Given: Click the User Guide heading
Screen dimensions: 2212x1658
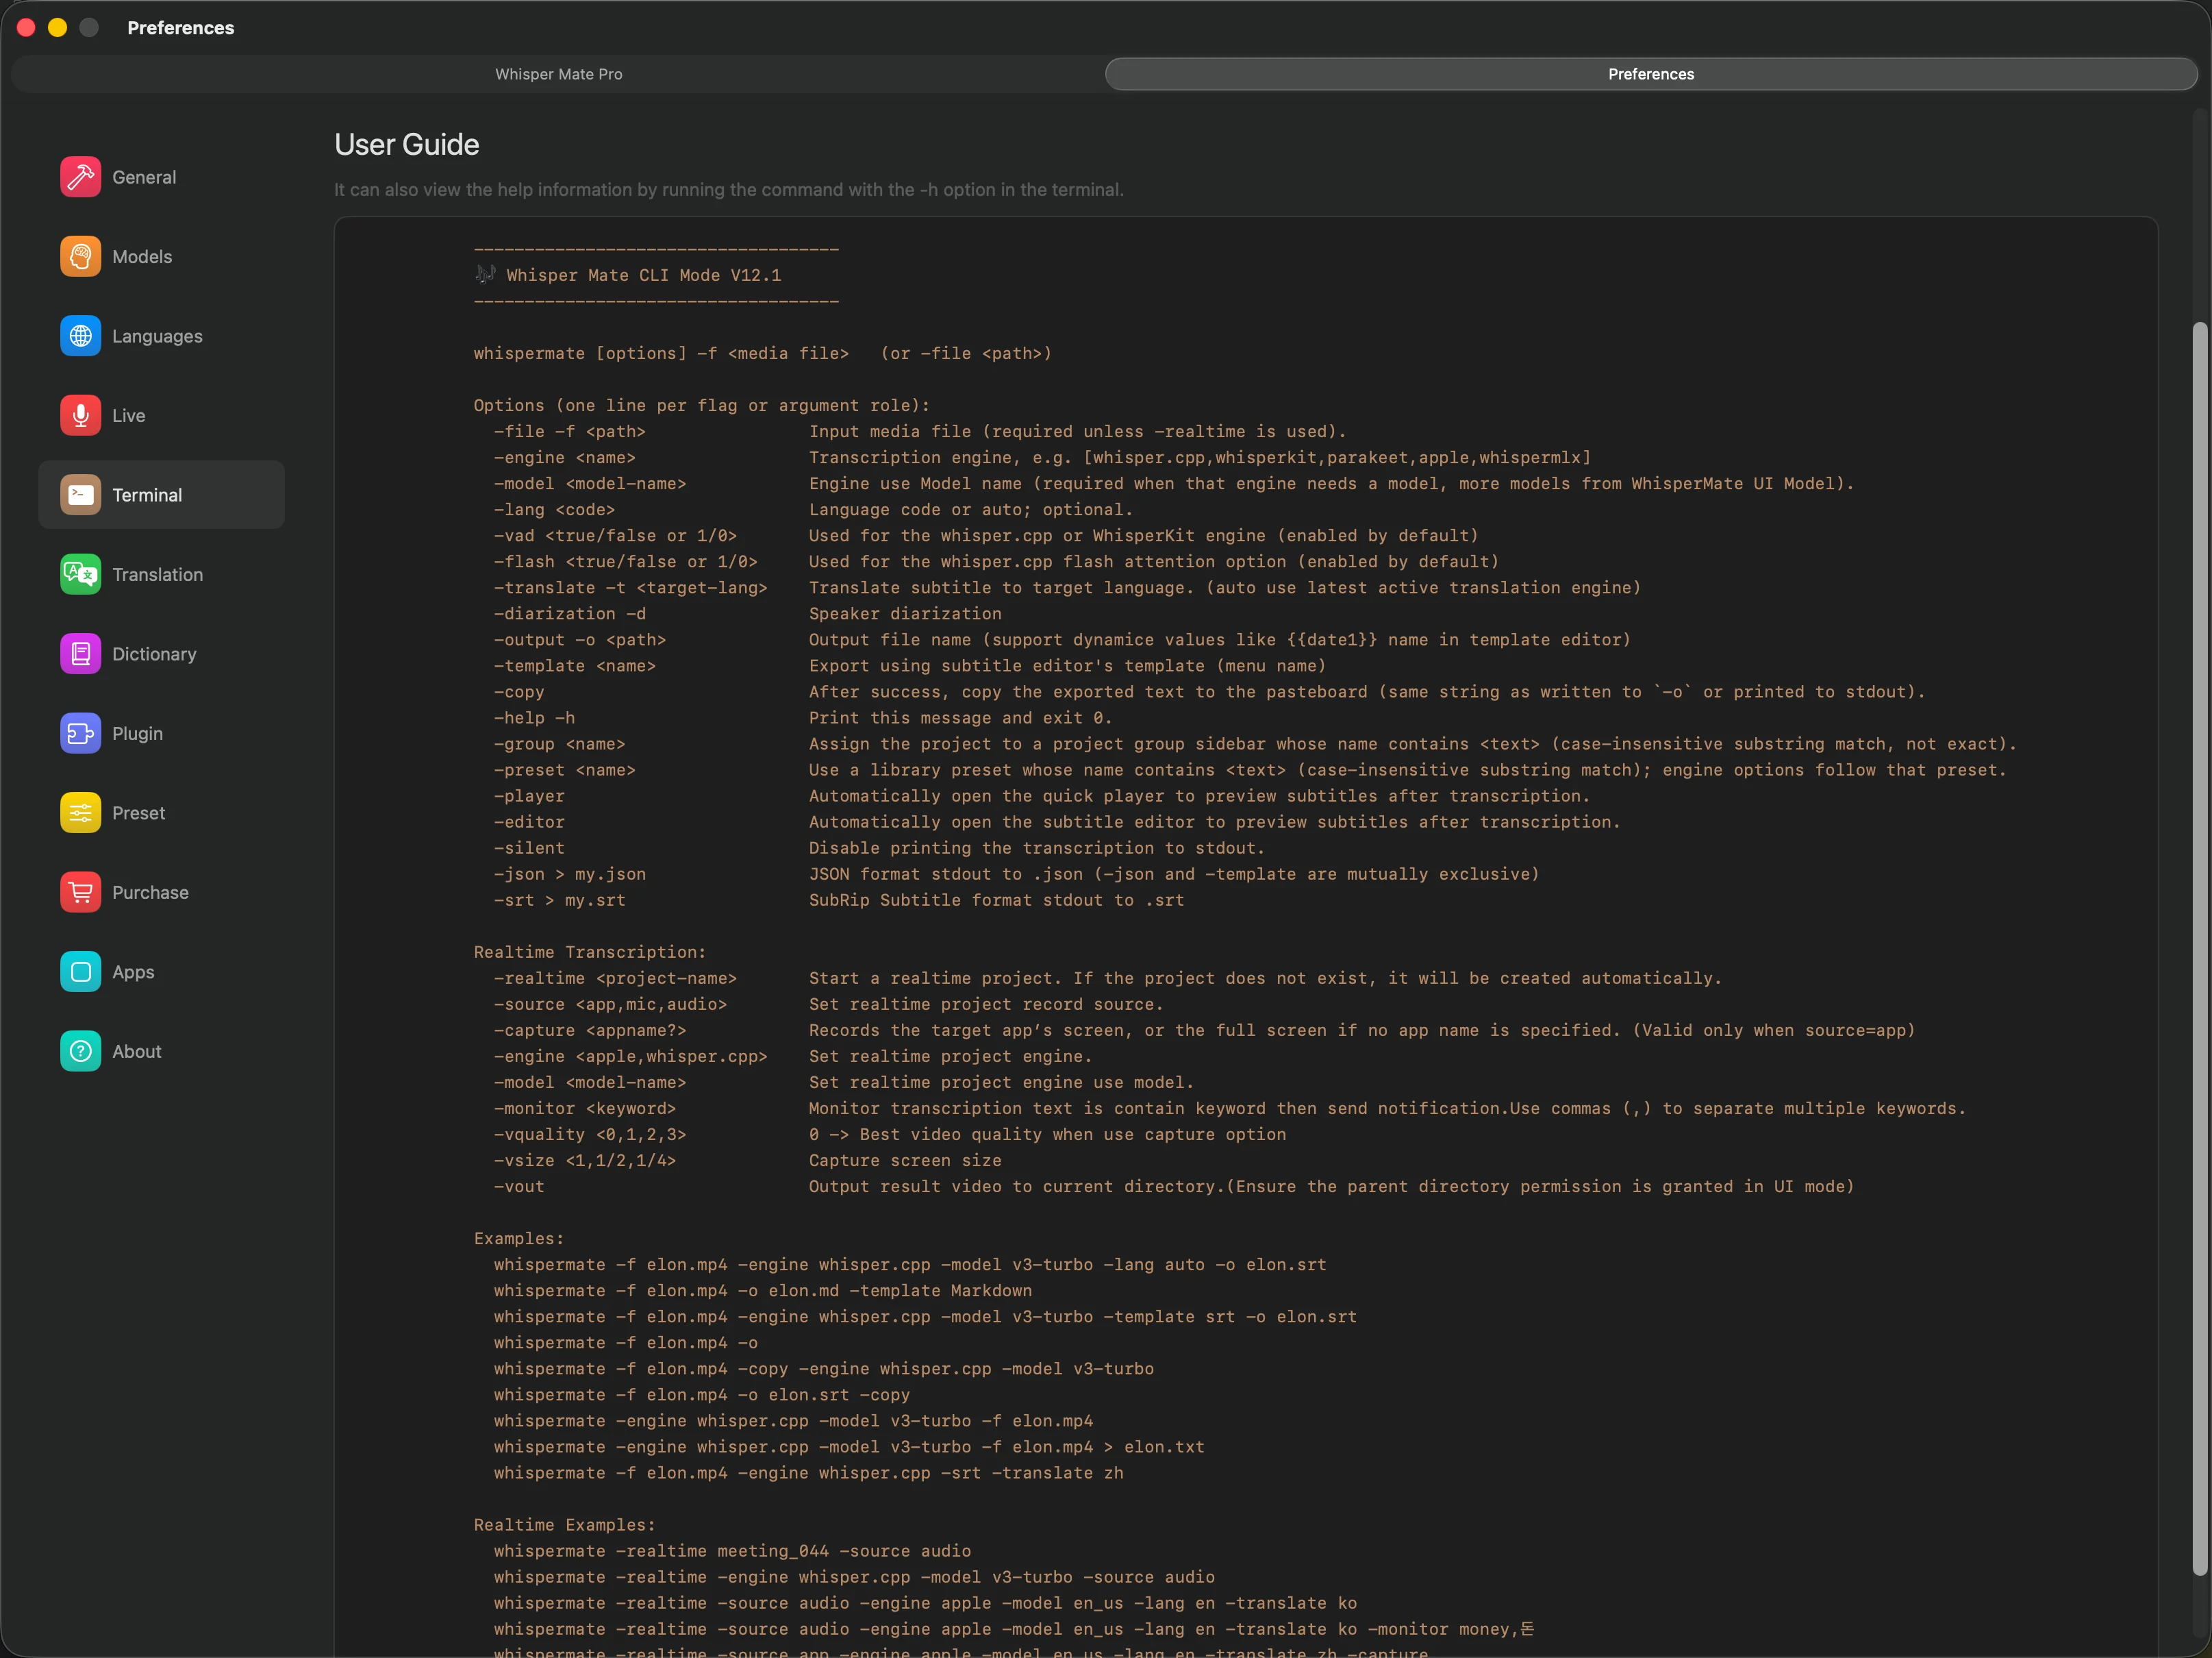Looking at the screenshot, I should tap(407, 145).
